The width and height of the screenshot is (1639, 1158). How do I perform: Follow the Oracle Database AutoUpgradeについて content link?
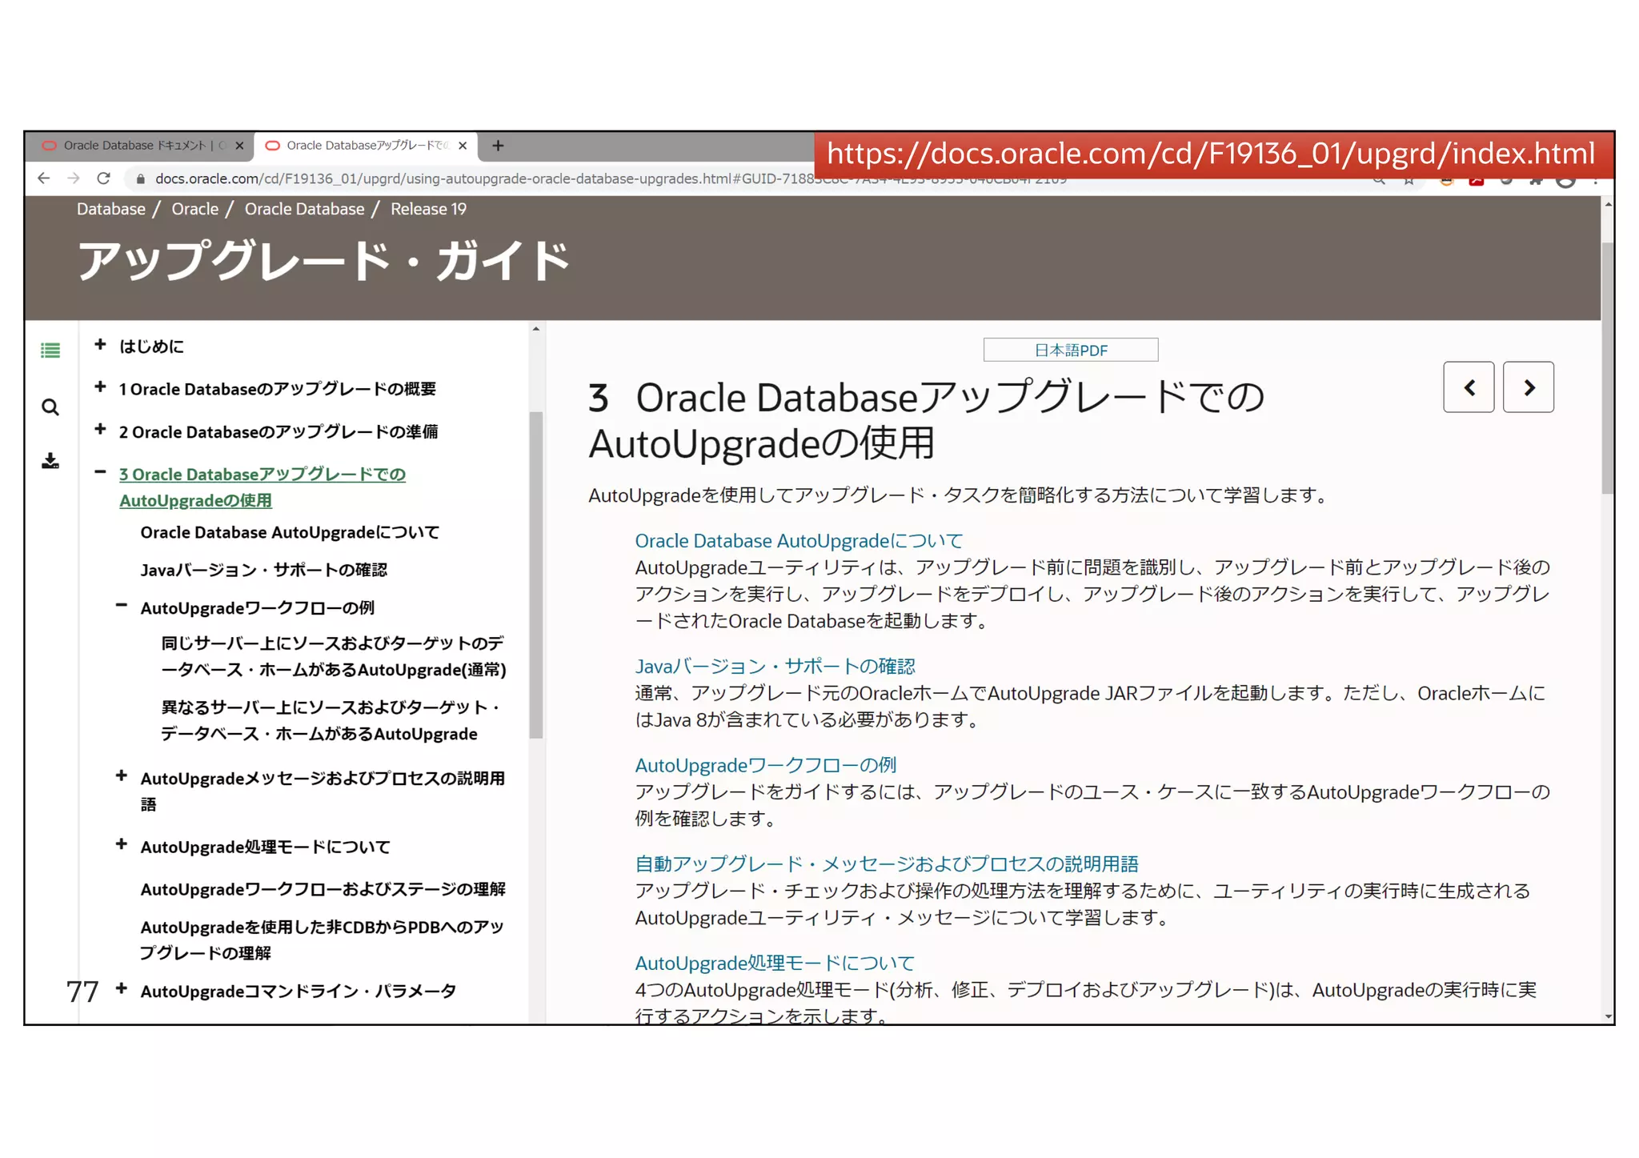point(799,541)
